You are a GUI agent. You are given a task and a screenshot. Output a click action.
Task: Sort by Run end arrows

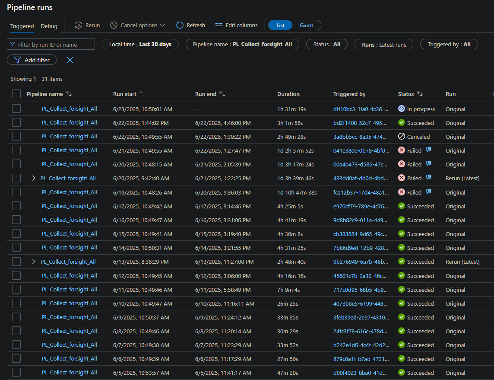pyautogui.click(x=222, y=94)
